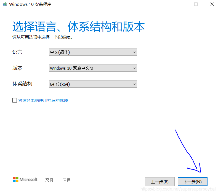Click the window title Windows 10 安装程序
This screenshot has height=194, width=218.
30,4
